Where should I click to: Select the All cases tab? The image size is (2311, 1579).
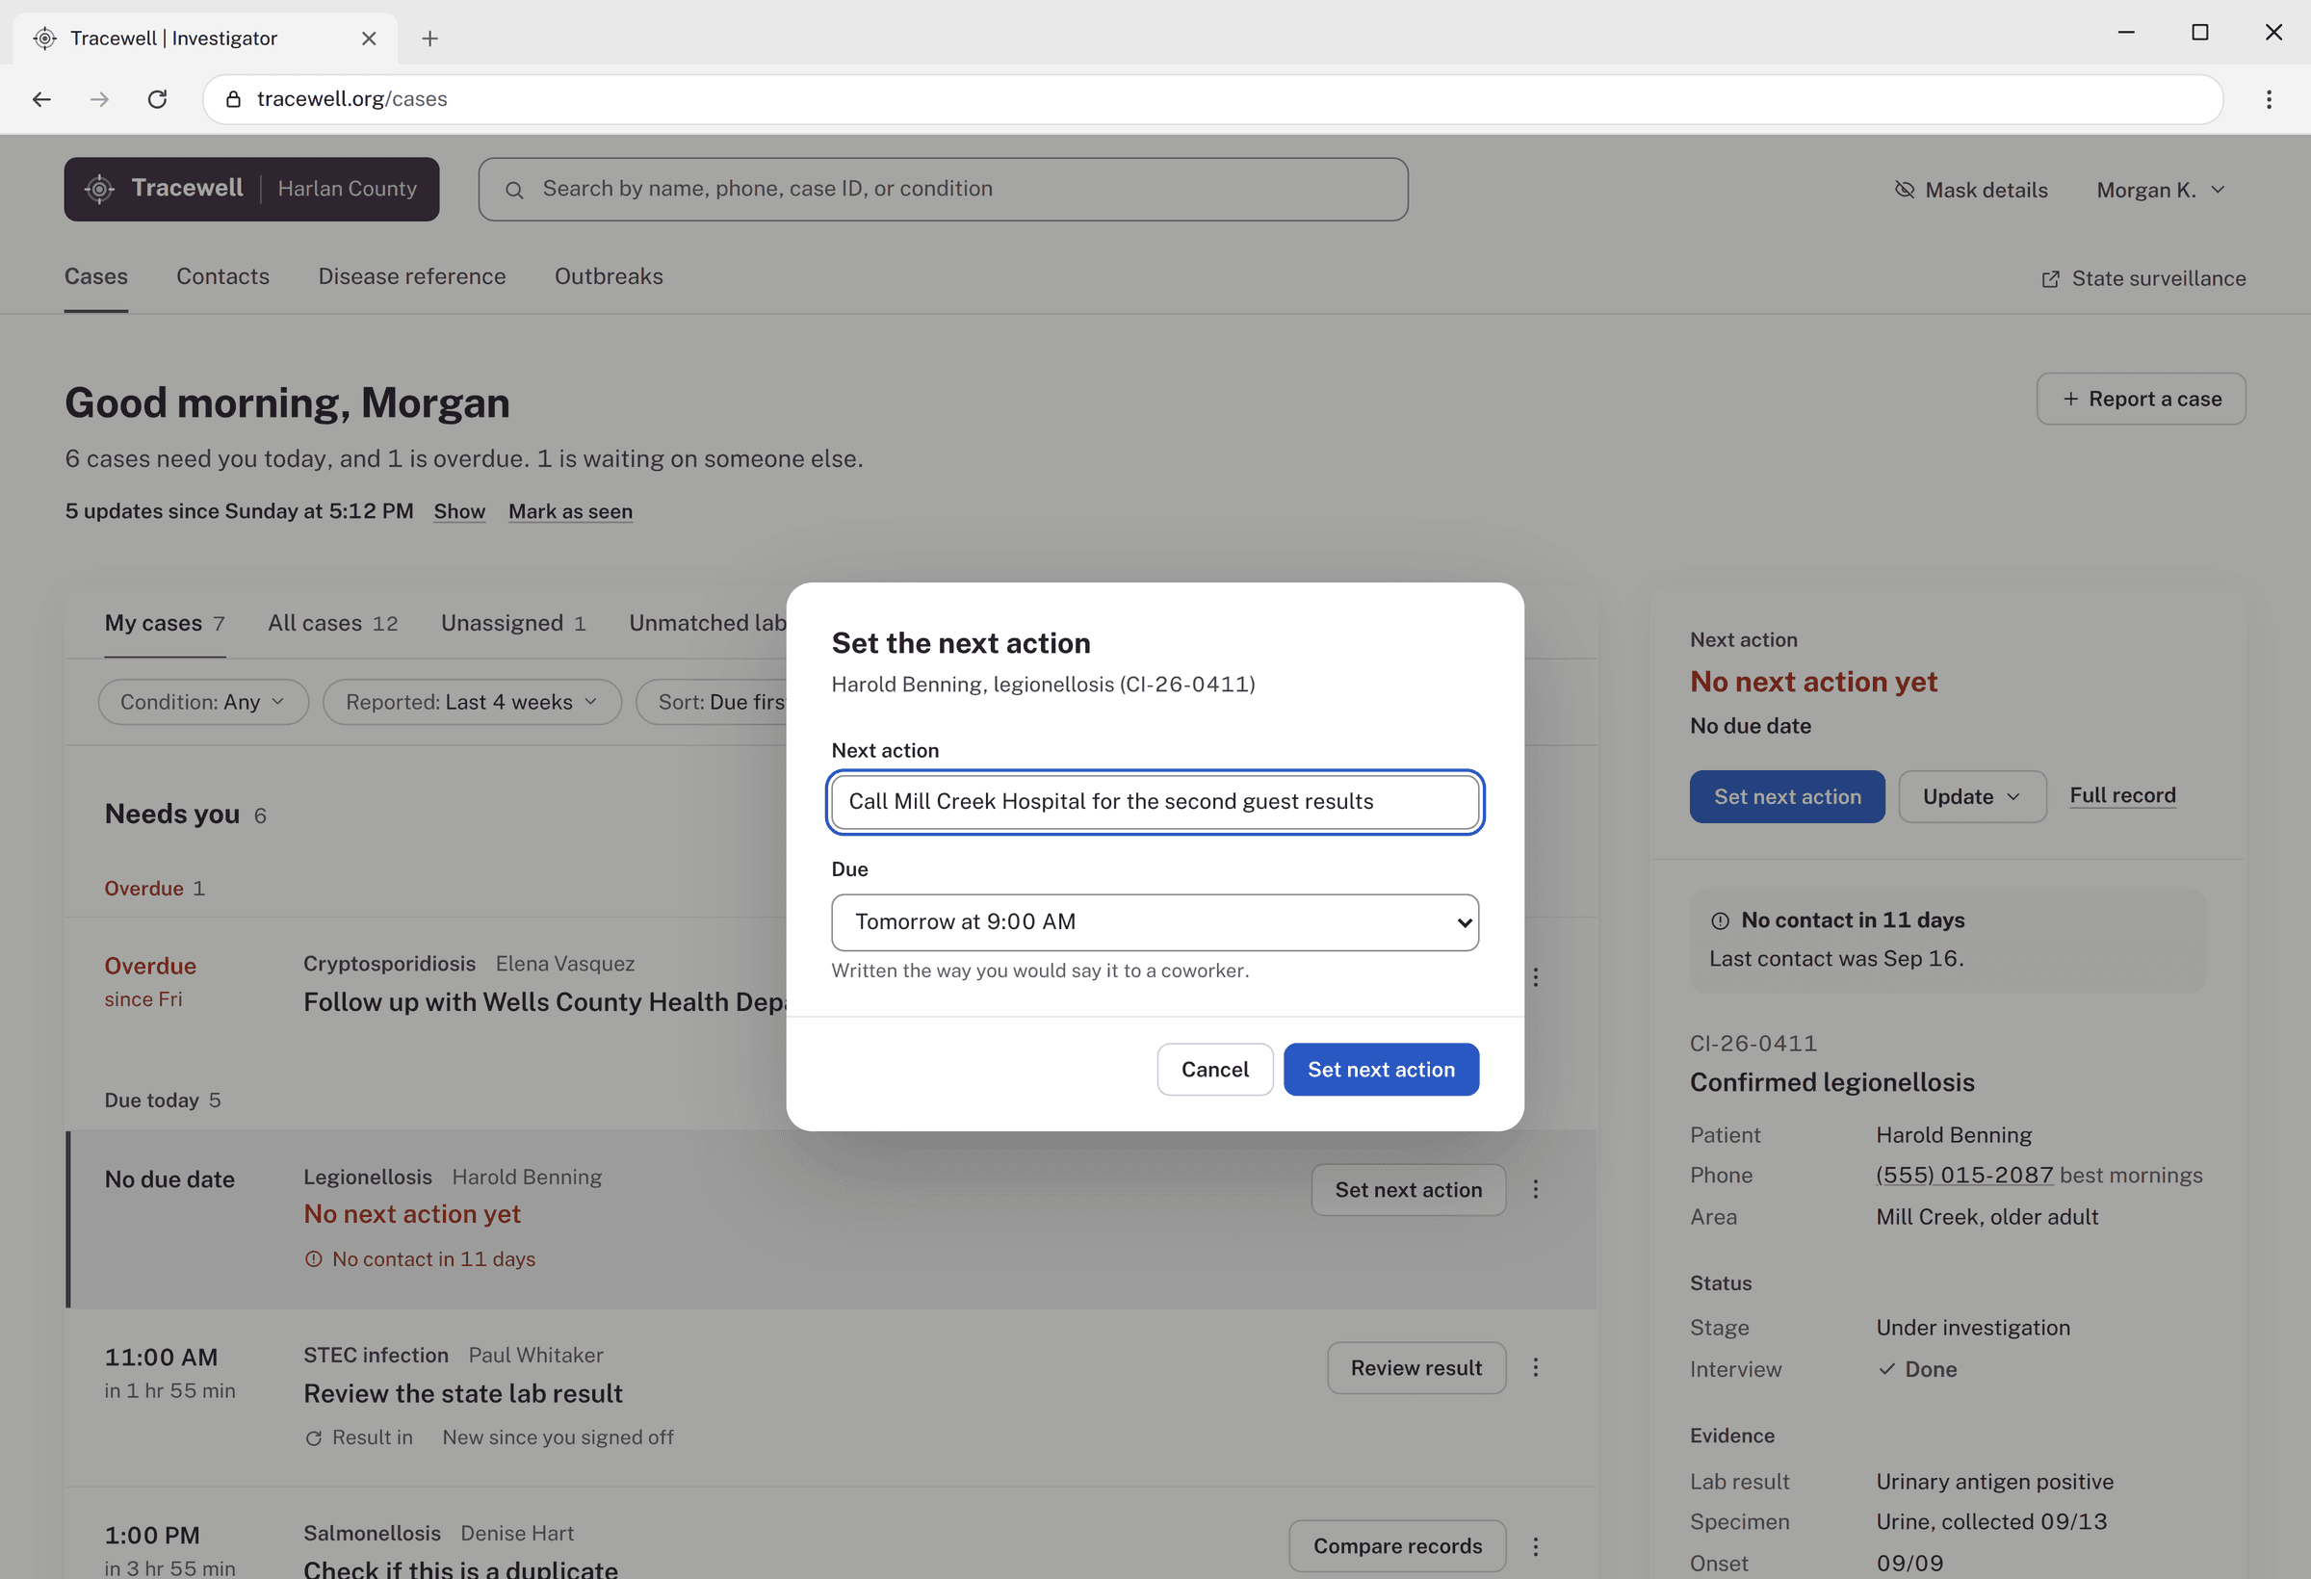coord(332,624)
